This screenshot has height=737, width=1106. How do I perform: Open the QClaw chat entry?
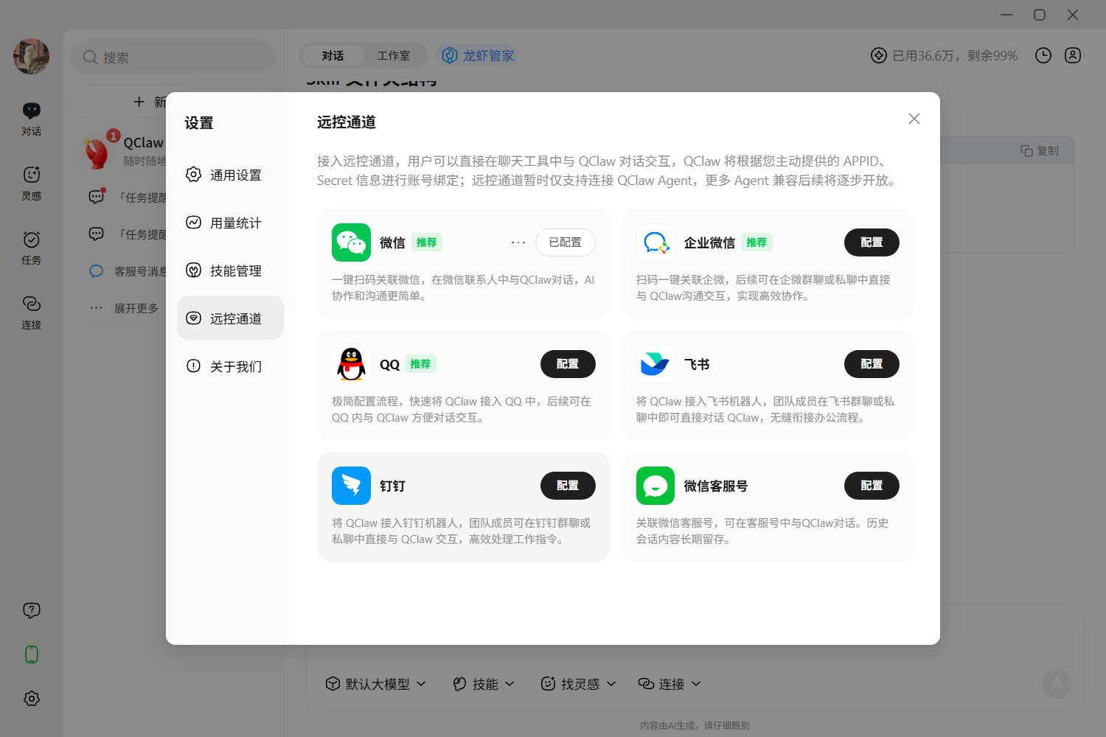point(124,151)
